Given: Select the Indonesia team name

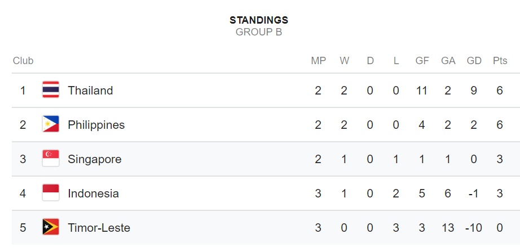Looking at the screenshot, I should [x=93, y=193].
